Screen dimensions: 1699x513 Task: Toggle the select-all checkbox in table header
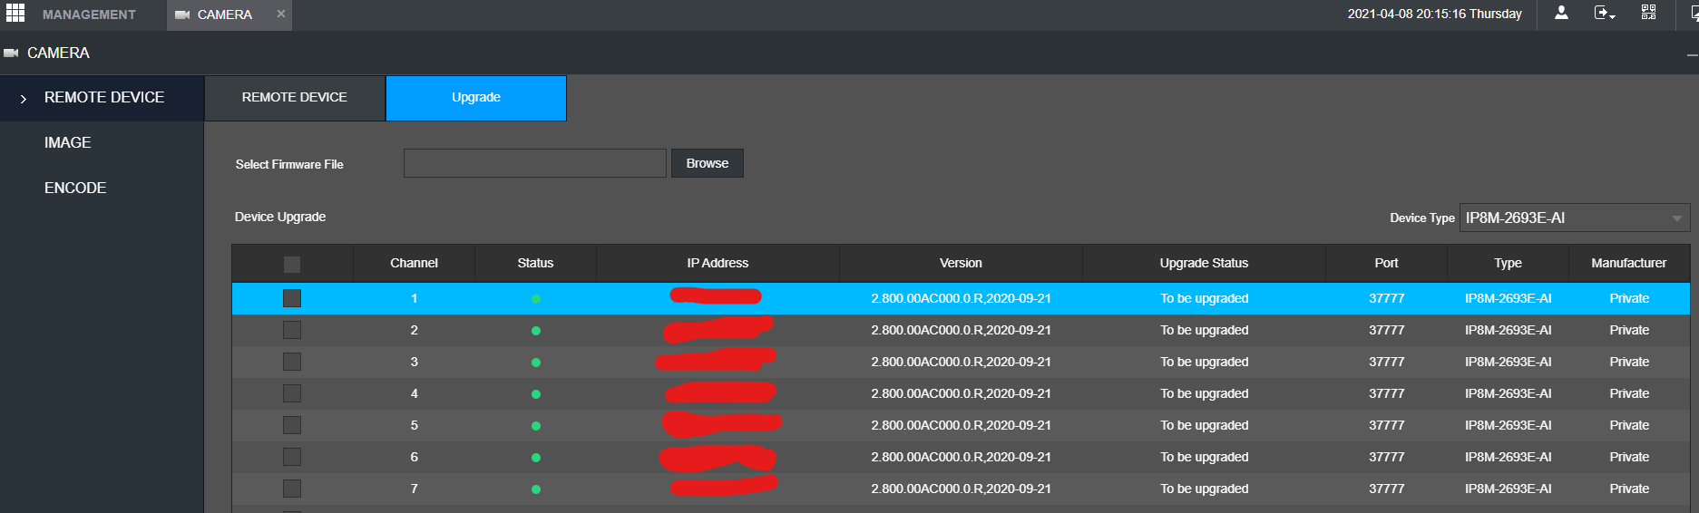(292, 265)
